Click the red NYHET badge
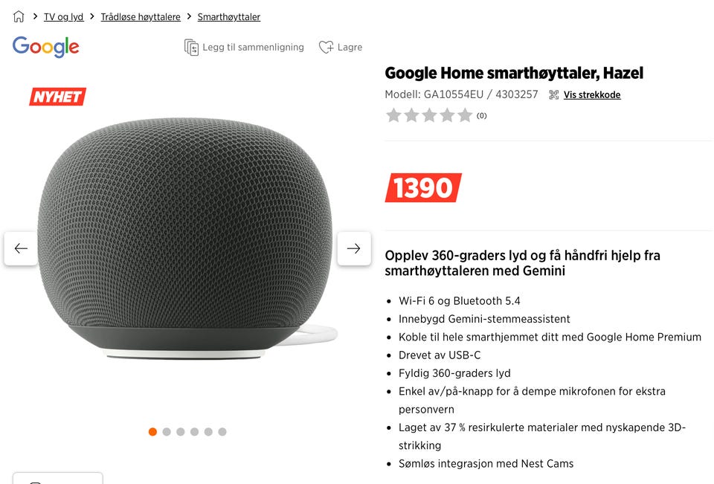714x484 pixels. pos(57,97)
